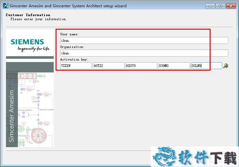
Task: Maximize the setup wizard window
Action: point(220,6)
